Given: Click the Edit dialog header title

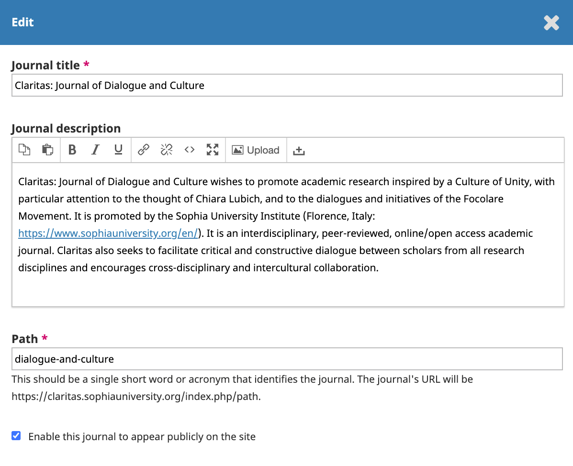Looking at the screenshot, I should (x=22, y=22).
